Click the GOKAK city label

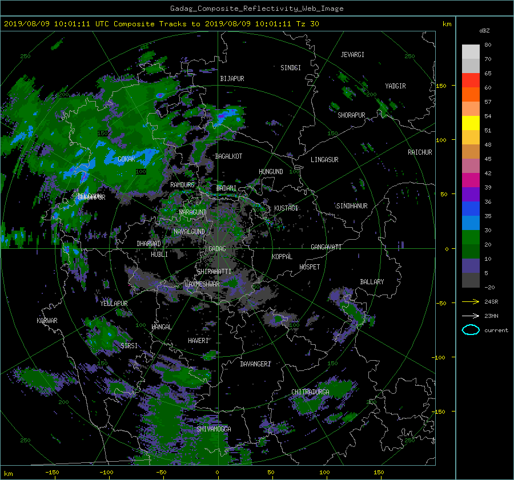click(x=126, y=159)
